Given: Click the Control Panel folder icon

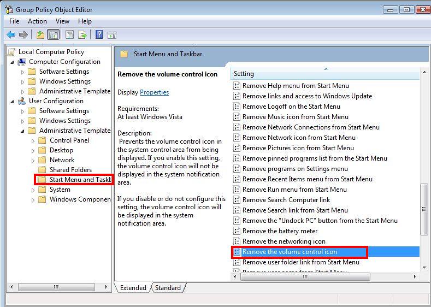Looking at the screenshot, I should [x=42, y=140].
